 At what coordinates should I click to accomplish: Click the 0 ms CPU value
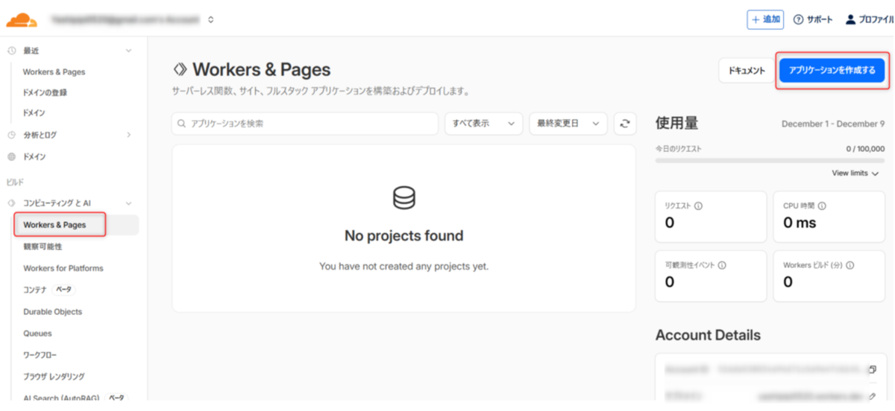(800, 223)
